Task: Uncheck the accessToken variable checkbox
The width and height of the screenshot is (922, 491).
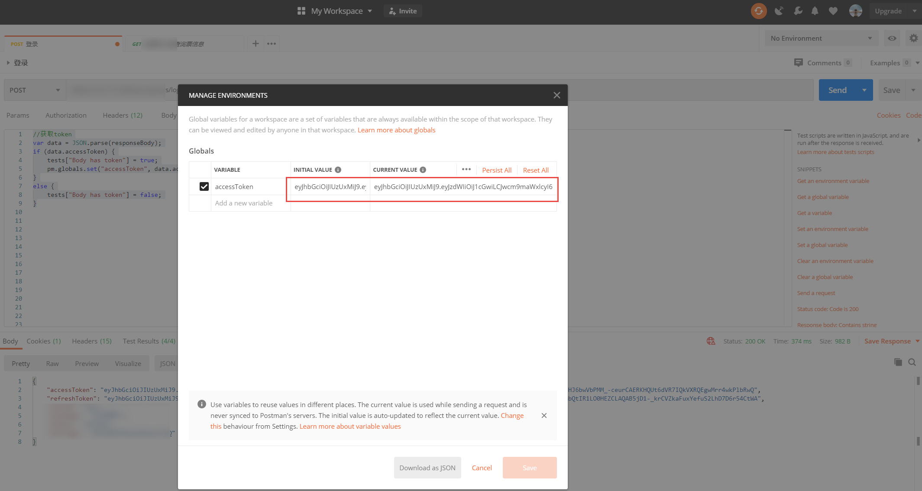Action: 204,186
